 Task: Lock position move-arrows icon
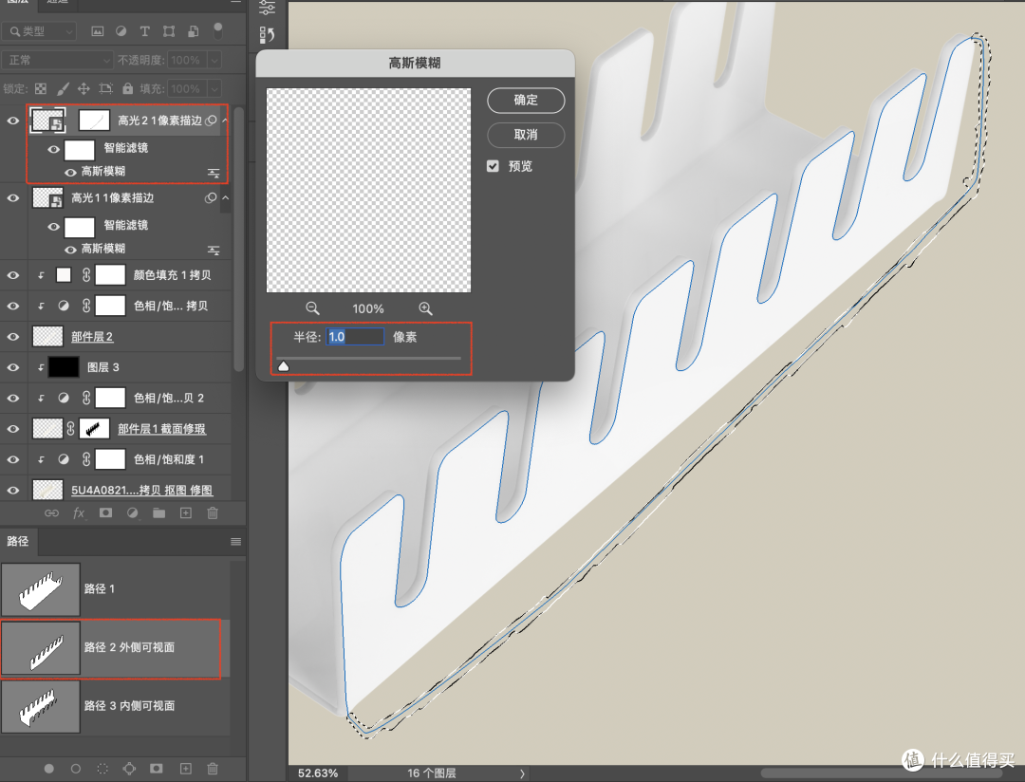click(x=84, y=88)
